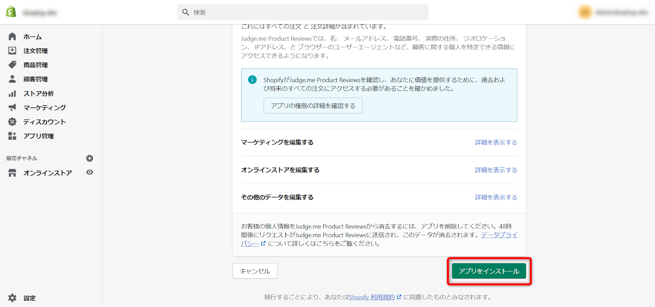Click the info circle icon in banner
This screenshot has height=307, width=655.
253,79
